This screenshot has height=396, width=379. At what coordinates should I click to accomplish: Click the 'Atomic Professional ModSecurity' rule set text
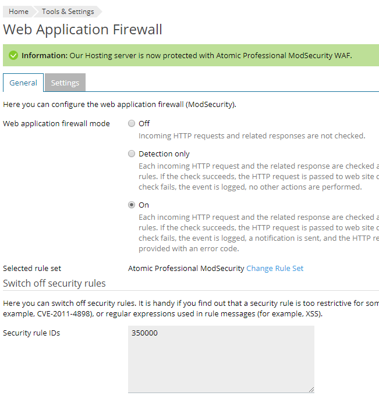[x=186, y=268]
